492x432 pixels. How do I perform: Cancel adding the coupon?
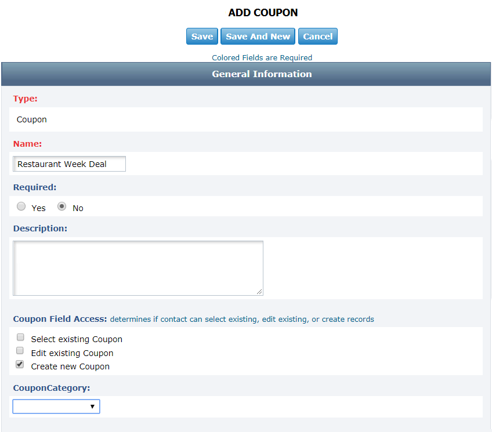point(317,37)
